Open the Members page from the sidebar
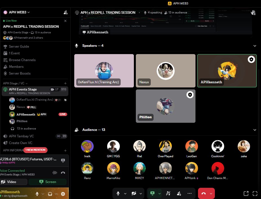This screenshot has width=261, height=199. 16,67
